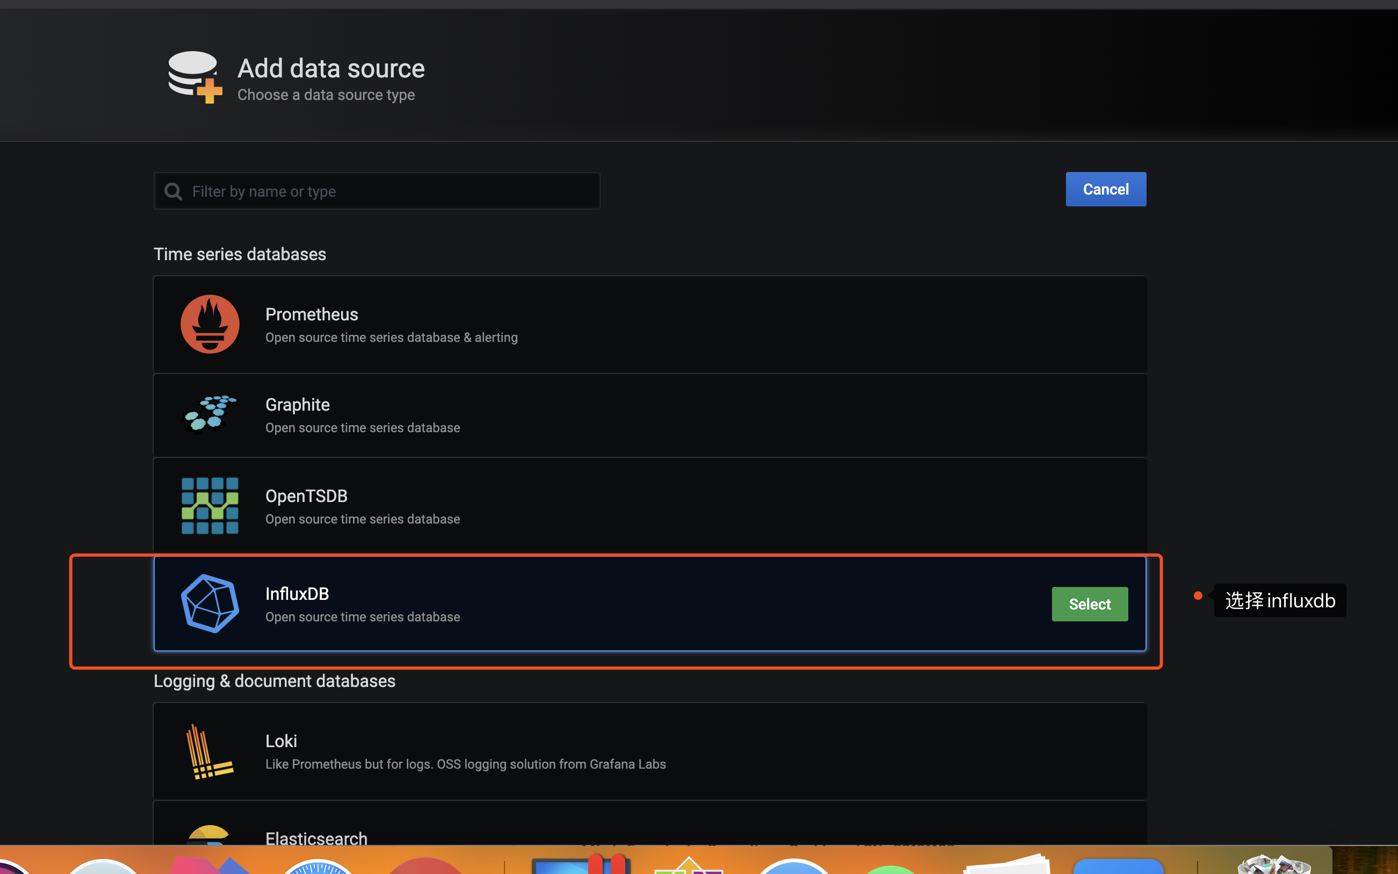Click the Logging & document databases heading
This screenshot has width=1398, height=874.
point(274,681)
